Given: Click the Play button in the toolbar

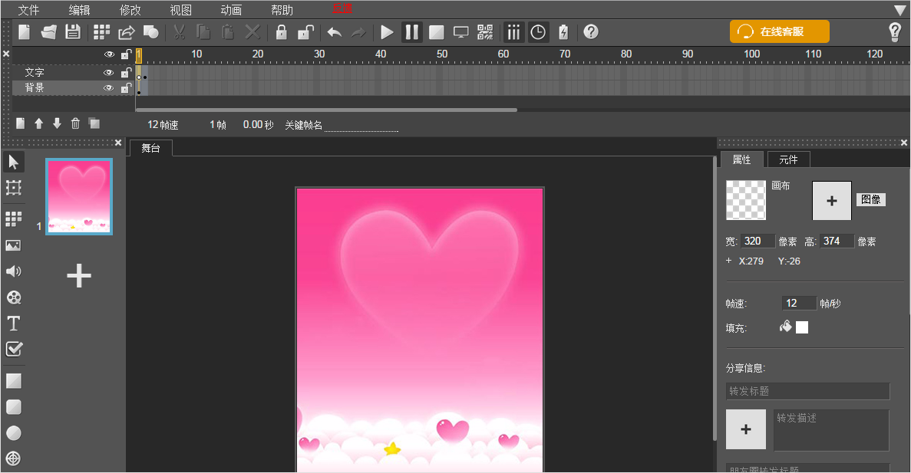Looking at the screenshot, I should coord(388,32).
